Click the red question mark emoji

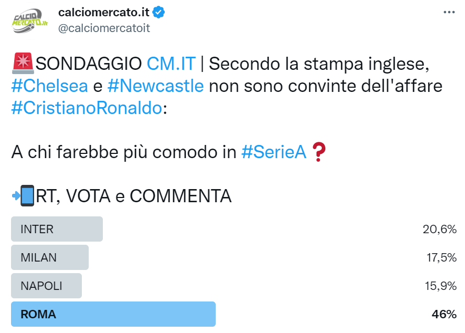tap(320, 152)
